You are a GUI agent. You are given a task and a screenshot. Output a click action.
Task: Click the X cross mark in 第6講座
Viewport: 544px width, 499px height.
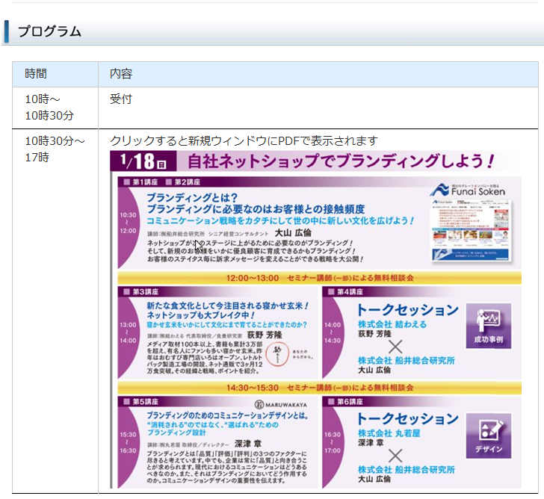395,456
